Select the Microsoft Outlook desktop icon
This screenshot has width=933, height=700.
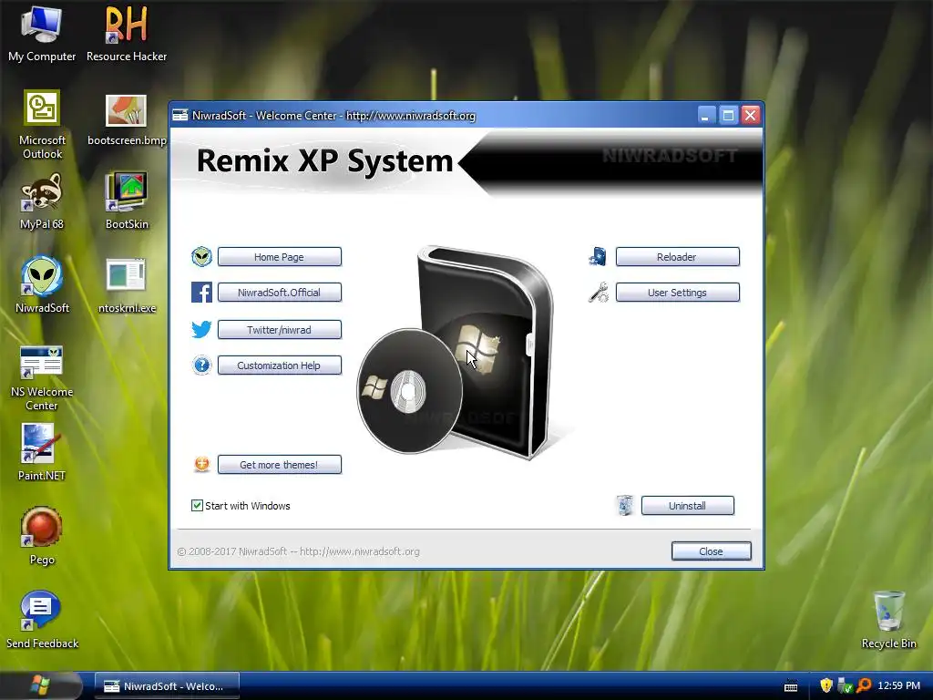coord(42,124)
